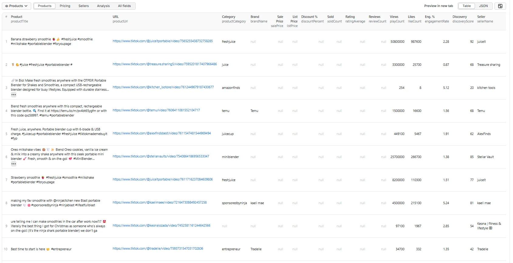Select the Temu brand cell
This screenshot has height=263, width=513.
(254, 111)
